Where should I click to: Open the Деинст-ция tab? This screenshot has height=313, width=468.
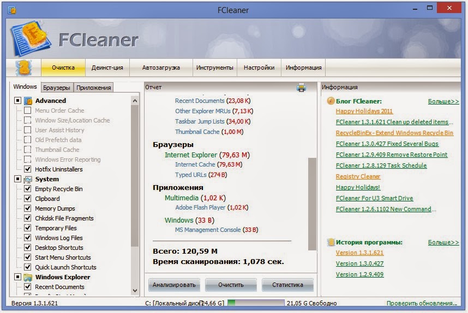point(107,67)
